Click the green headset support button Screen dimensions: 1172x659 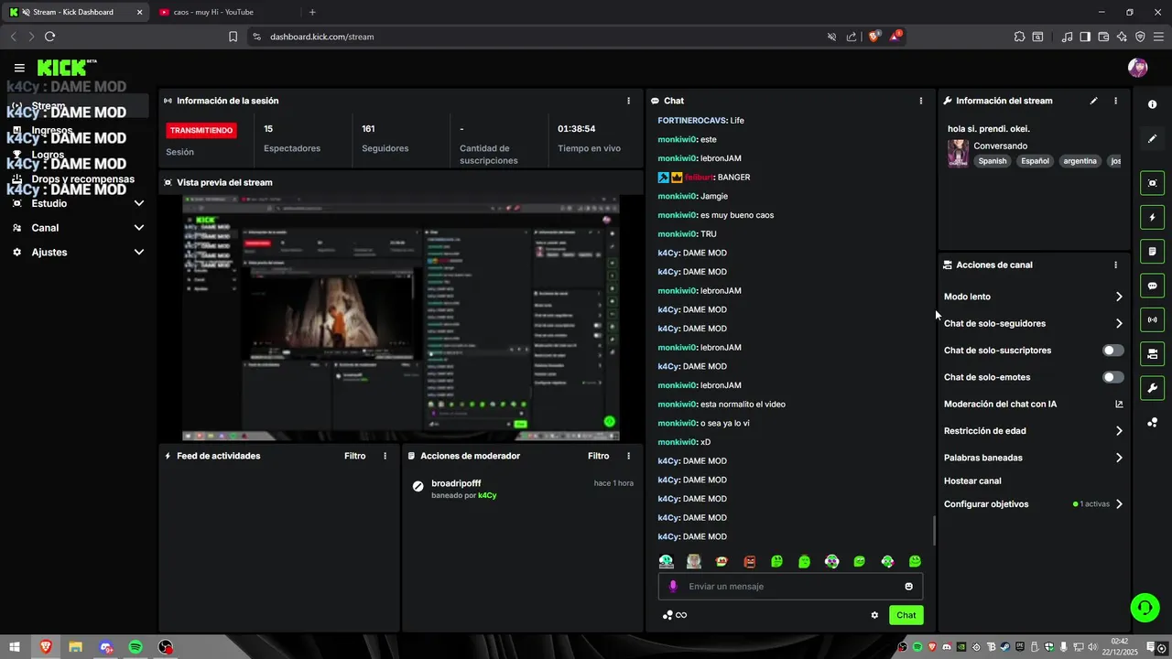pyautogui.click(x=1144, y=607)
